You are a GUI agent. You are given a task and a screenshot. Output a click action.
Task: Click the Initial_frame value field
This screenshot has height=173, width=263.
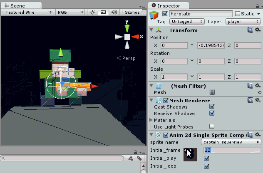[232, 150]
